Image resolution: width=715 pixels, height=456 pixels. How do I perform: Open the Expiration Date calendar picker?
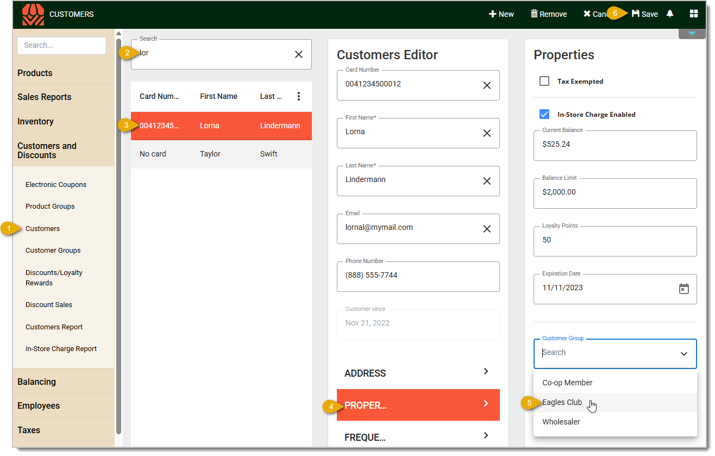coord(684,289)
